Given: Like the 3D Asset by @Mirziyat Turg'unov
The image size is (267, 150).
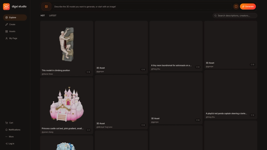Looking at the screenshot, I should (143, 125).
